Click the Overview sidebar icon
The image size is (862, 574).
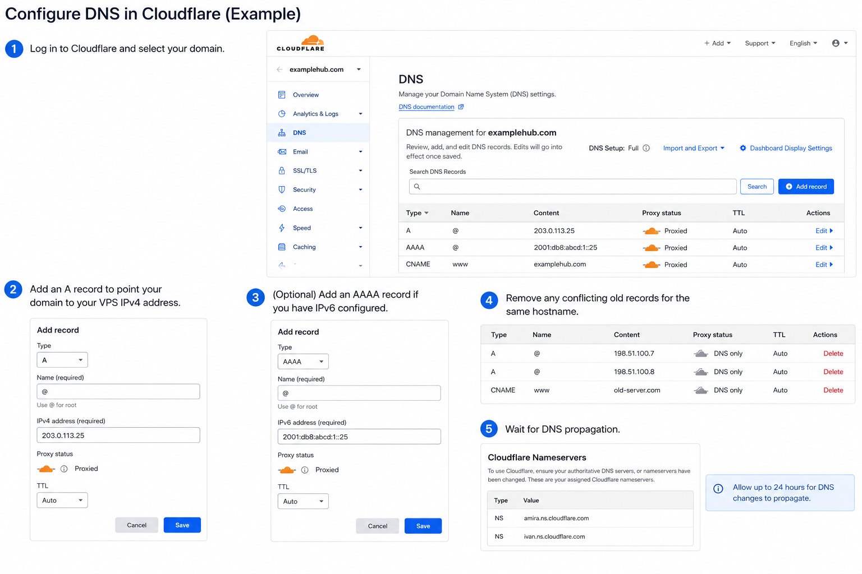click(x=282, y=95)
